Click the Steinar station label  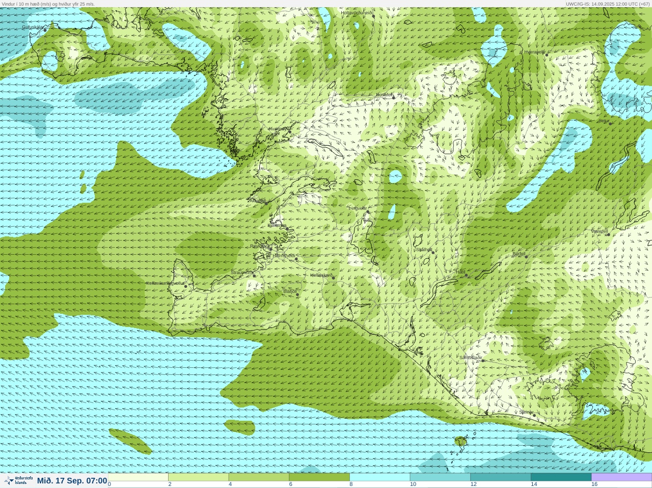click(527, 412)
